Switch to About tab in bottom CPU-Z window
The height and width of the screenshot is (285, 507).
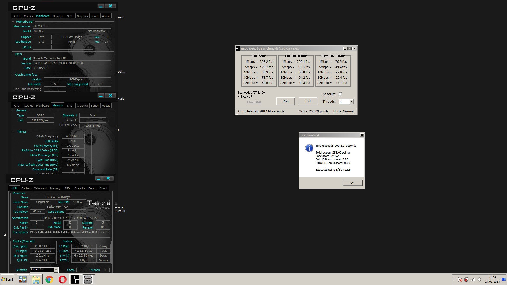click(x=104, y=188)
